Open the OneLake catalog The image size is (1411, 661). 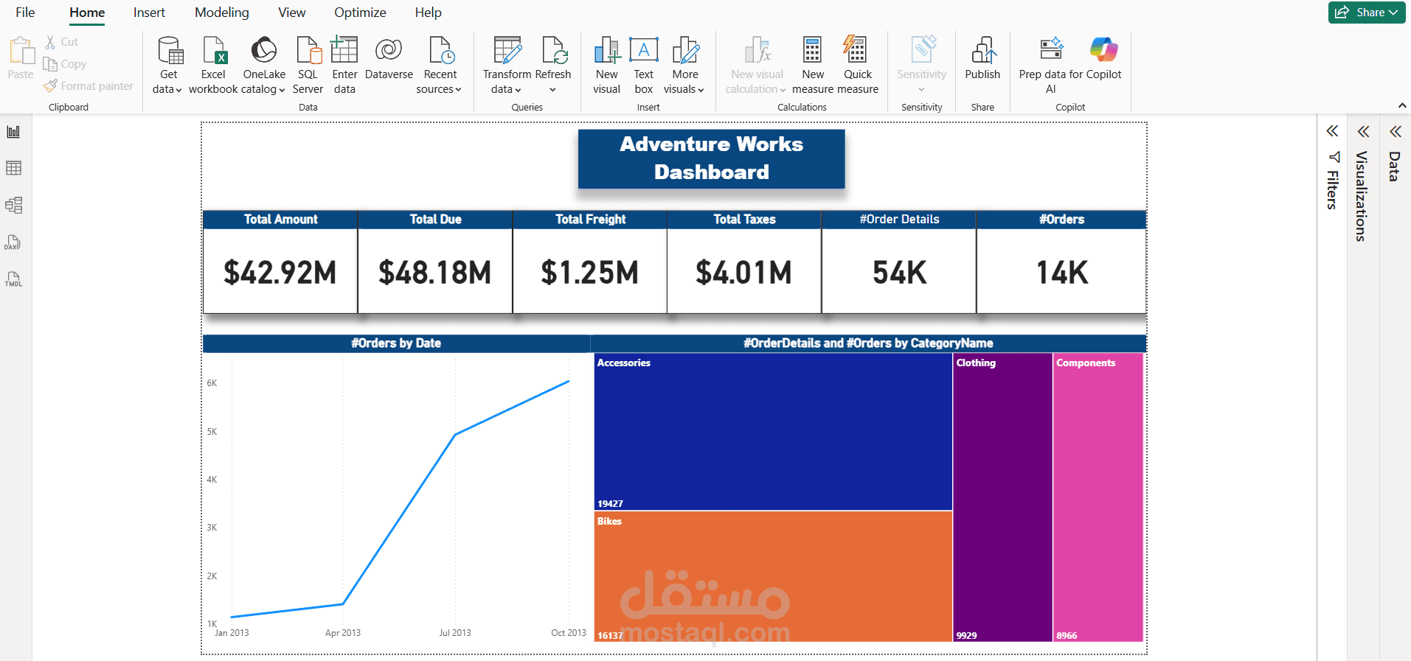pos(263,65)
